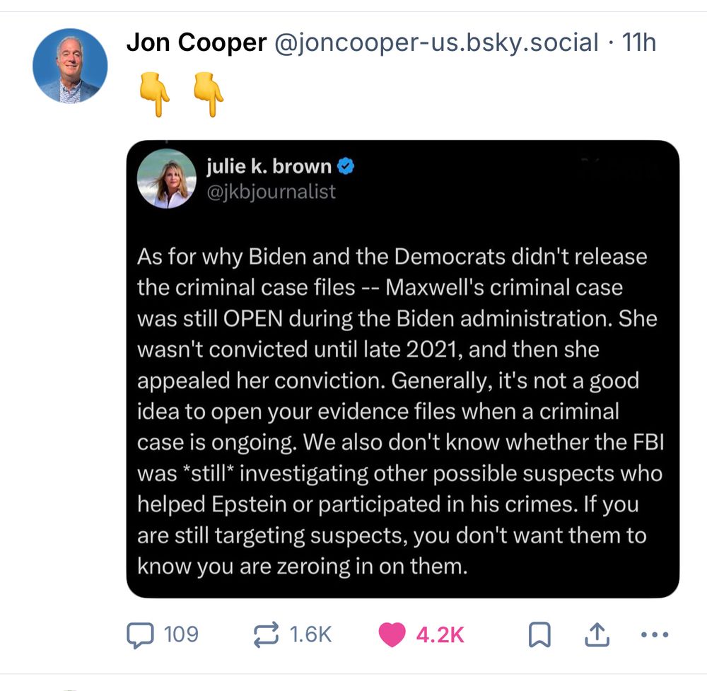Image resolution: width=707 pixels, height=691 pixels.
Task: Select the @jkbjournalist handle text
Action: pyautogui.click(x=271, y=192)
